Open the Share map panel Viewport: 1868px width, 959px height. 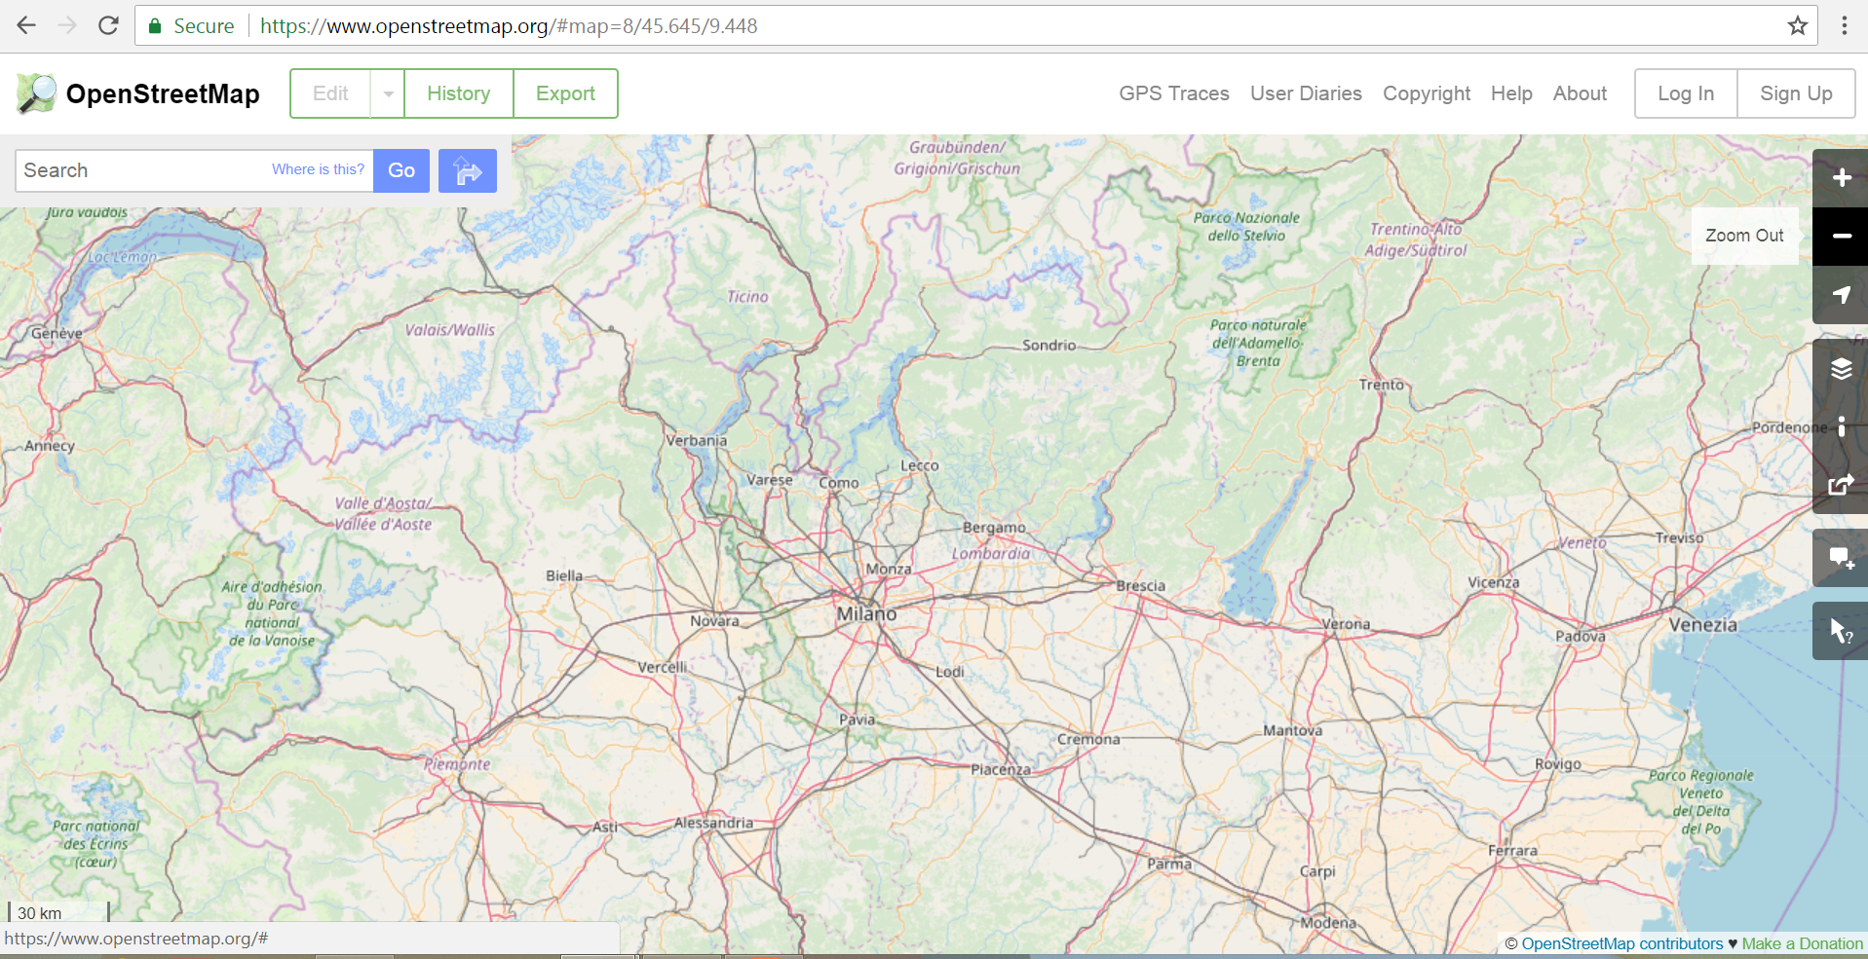(x=1841, y=485)
